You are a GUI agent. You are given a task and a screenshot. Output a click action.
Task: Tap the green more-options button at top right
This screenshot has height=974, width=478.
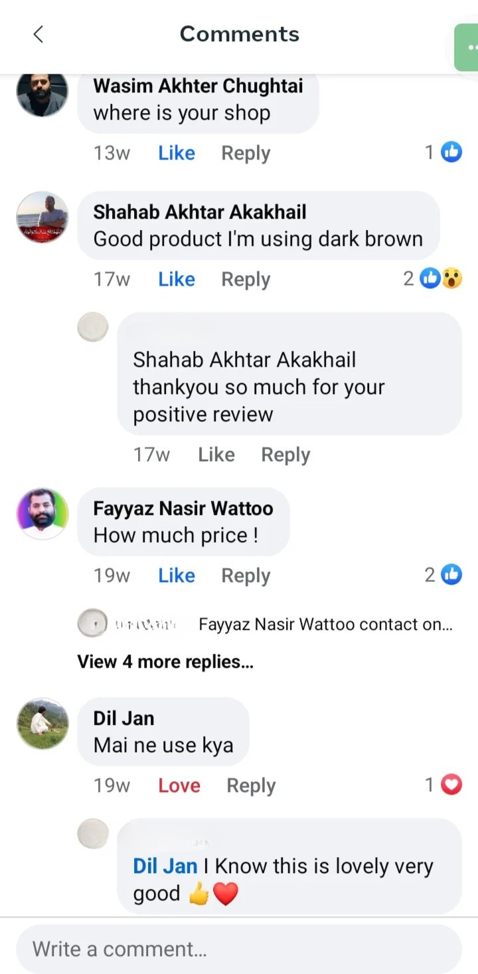click(x=467, y=47)
